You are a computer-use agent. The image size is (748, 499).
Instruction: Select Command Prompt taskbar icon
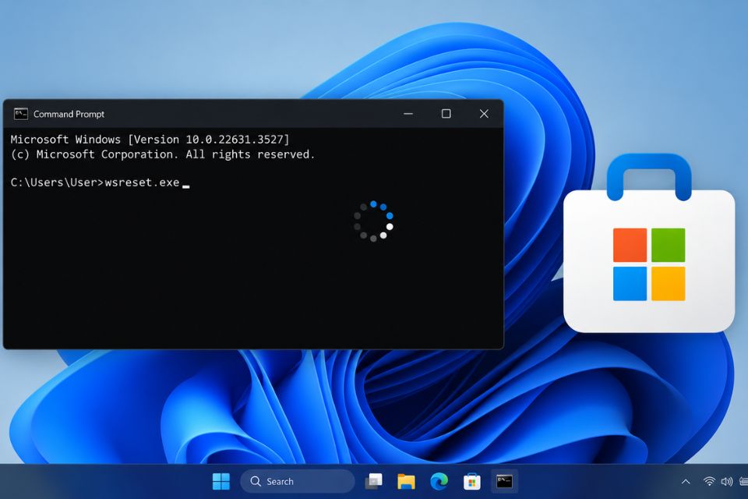pyautogui.click(x=504, y=481)
